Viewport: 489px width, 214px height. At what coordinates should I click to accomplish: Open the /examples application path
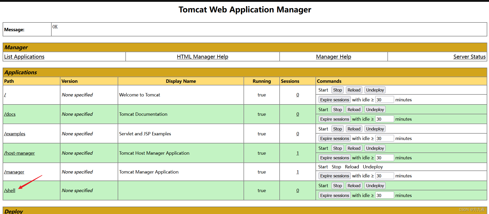(15, 134)
